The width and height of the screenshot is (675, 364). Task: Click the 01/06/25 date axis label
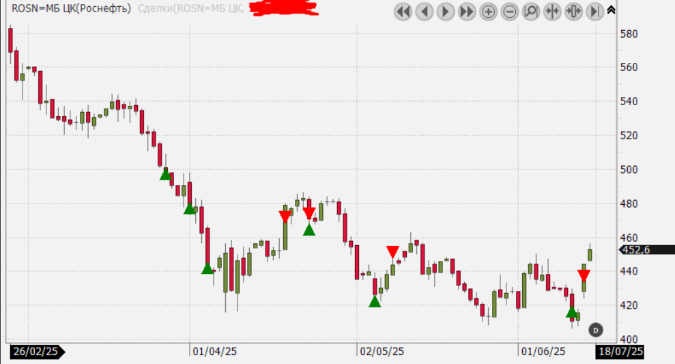[x=543, y=352]
